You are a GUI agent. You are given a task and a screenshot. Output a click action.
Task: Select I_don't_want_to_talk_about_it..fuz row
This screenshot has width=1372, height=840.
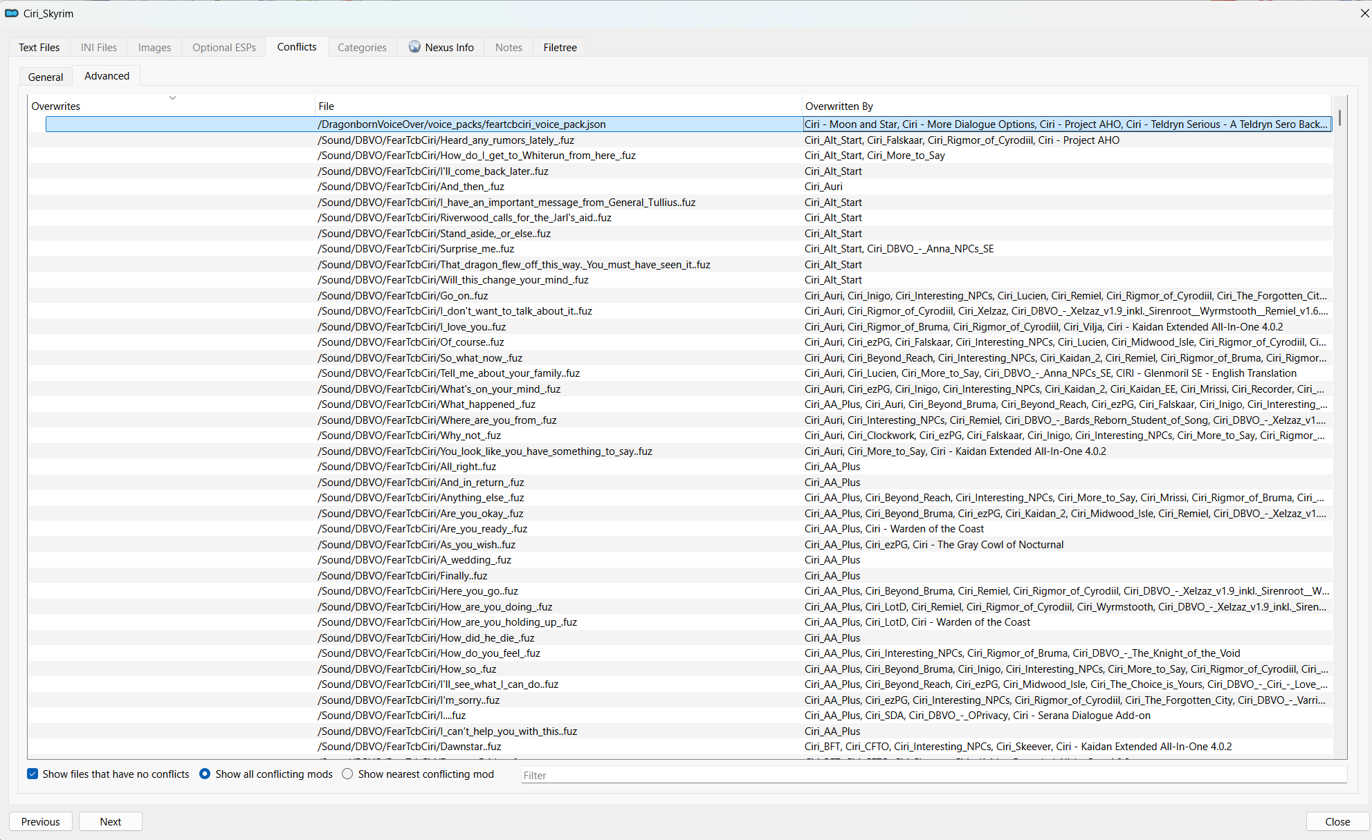680,311
